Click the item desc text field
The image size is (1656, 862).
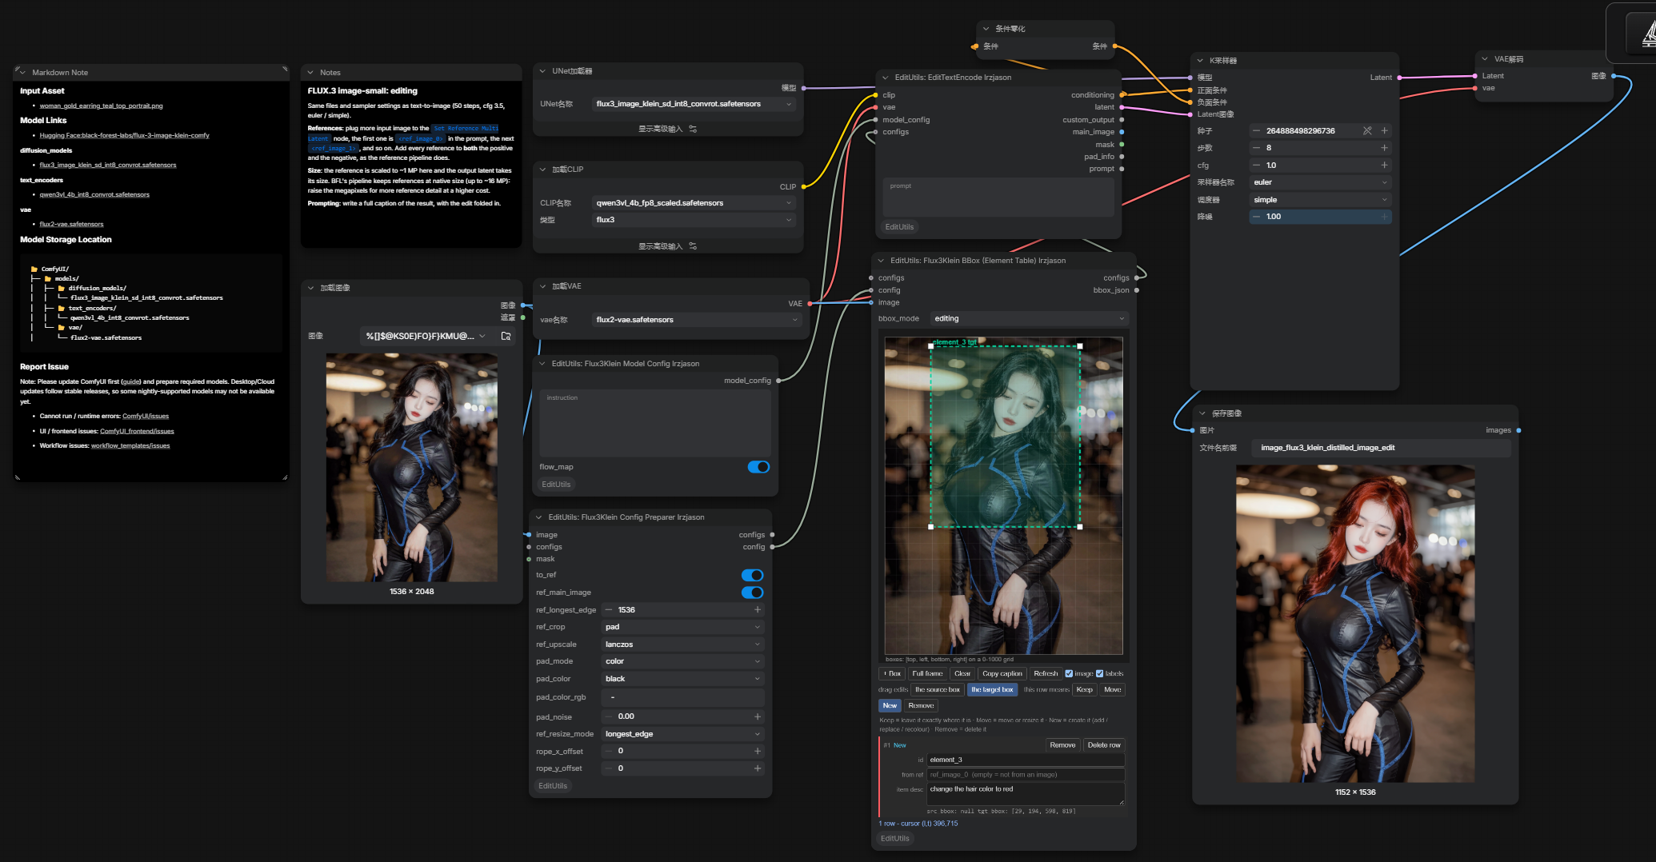pos(1026,794)
